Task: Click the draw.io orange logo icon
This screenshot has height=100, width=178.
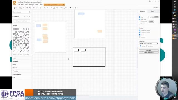Action: click(15, 3)
